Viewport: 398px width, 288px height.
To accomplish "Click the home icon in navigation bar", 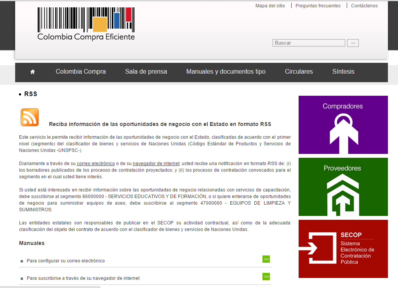I will coord(33,72).
